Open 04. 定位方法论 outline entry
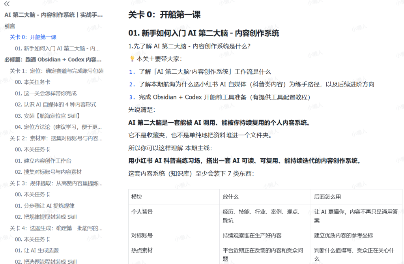404x264 pixels. (58, 127)
